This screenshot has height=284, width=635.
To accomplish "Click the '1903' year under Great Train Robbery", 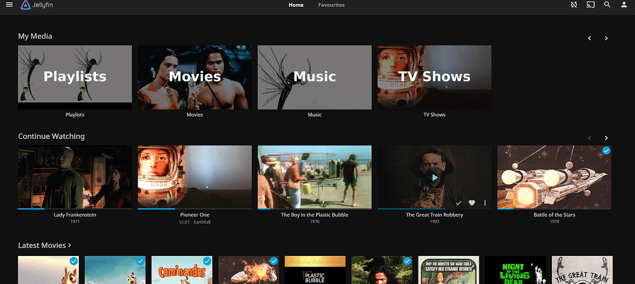I will [434, 222].
